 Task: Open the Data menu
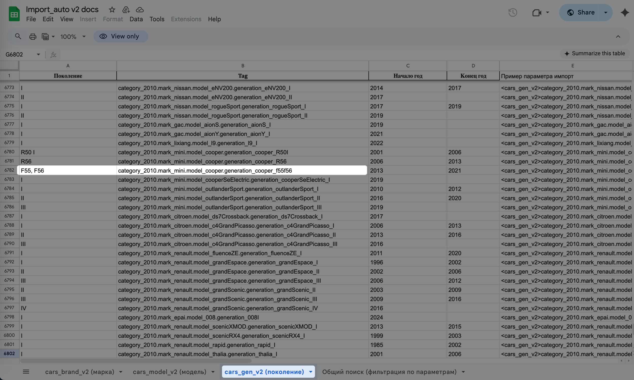click(136, 19)
